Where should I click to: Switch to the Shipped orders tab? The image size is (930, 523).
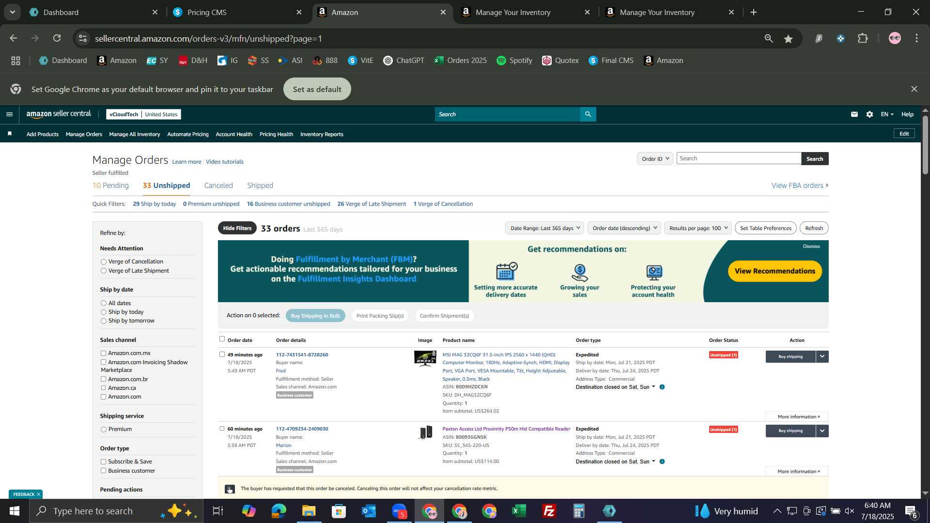point(260,185)
